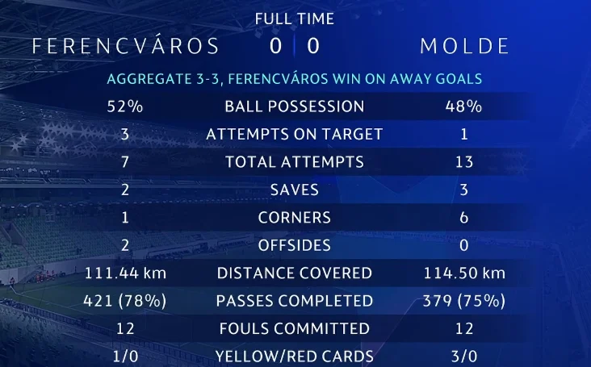The height and width of the screenshot is (367, 591).
Task: Click the 48% possession value
Action: pyautogui.click(x=464, y=106)
